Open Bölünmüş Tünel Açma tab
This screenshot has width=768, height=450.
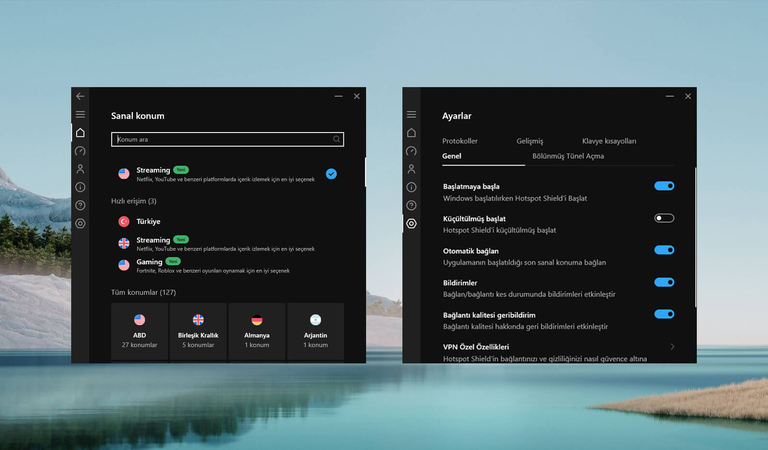[x=568, y=156]
